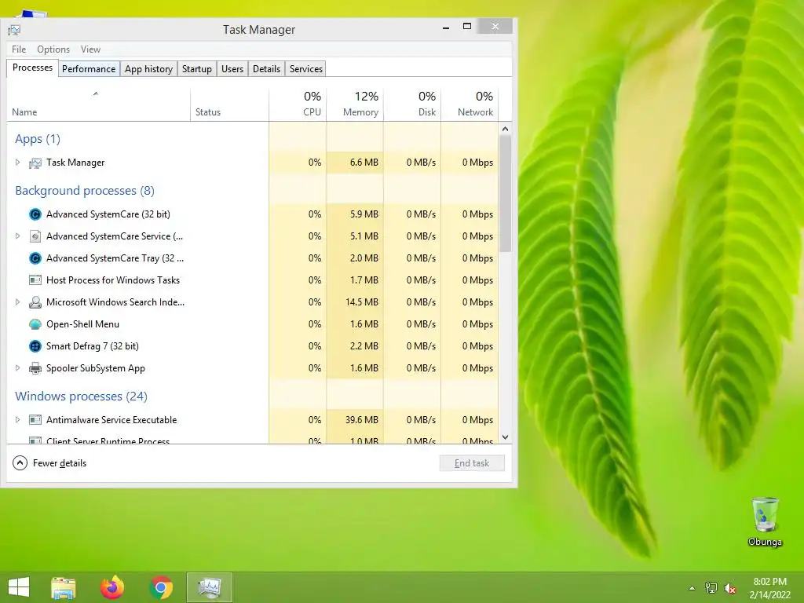The width and height of the screenshot is (804, 603).
Task: Click the End task button
Action: click(472, 463)
